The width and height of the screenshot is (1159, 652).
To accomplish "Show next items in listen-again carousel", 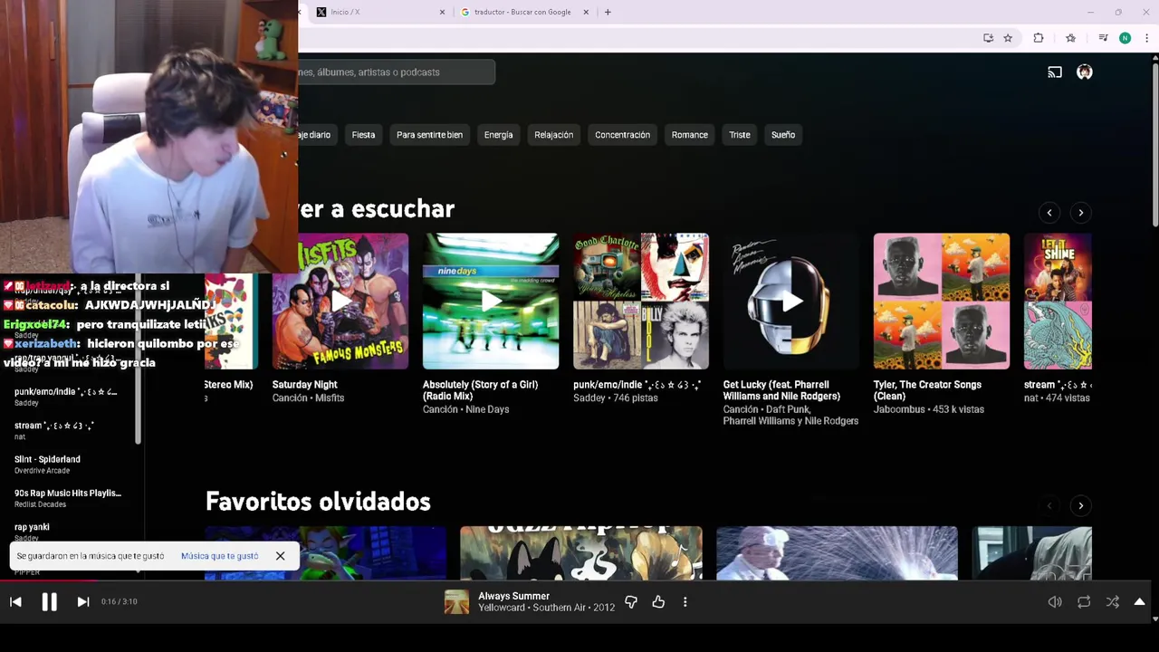I will 1080,213.
